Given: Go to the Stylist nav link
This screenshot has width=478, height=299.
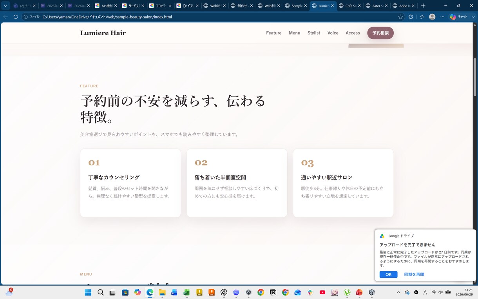Looking at the screenshot, I should click(314, 33).
